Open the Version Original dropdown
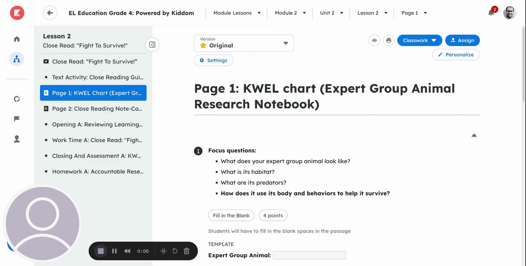The width and height of the screenshot is (526, 266). click(x=244, y=43)
